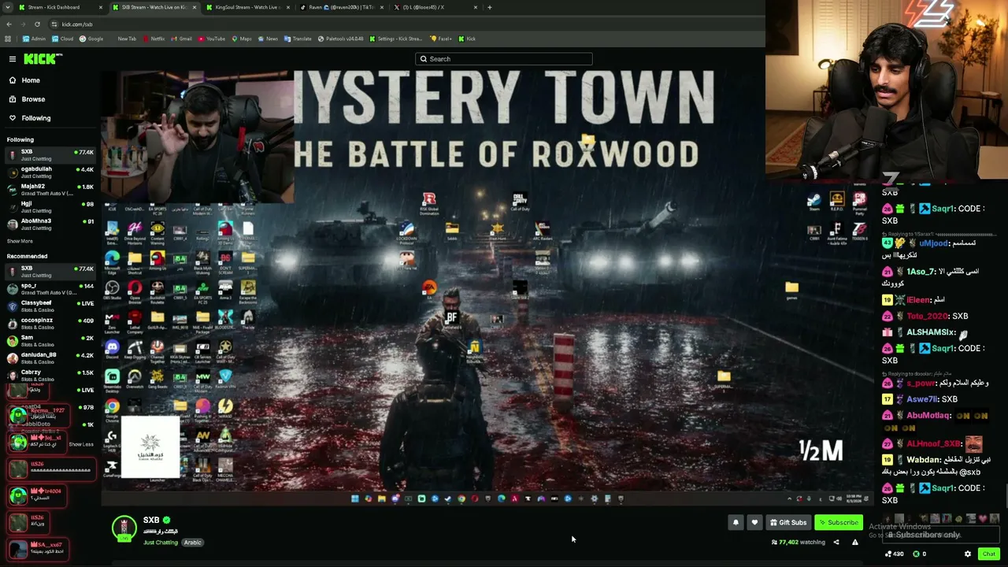Open the Gmail bookmark
The width and height of the screenshot is (1008, 567).
point(182,39)
